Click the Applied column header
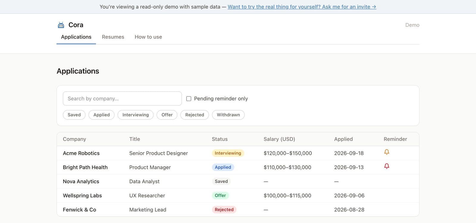This screenshot has height=223, width=476. (343, 139)
